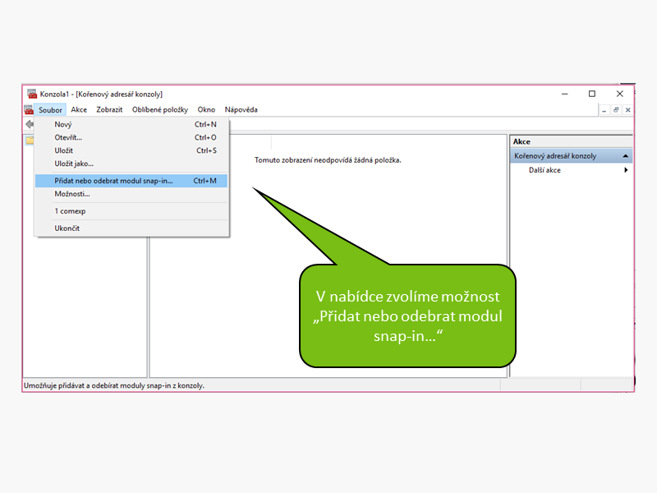Collapse the Kořenový adresář konzoly actions section
This screenshot has width=657, height=493.
[626, 156]
